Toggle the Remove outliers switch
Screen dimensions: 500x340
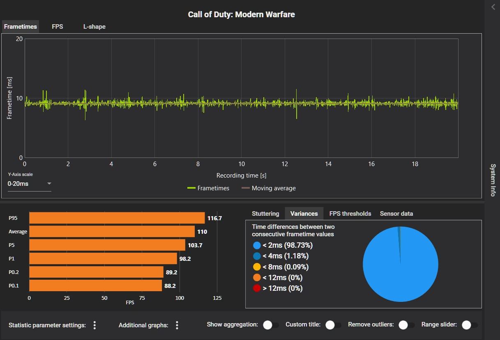(x=406, y=325)
